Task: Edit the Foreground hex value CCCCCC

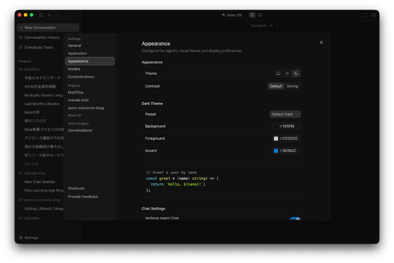Action: coord(290,139)
